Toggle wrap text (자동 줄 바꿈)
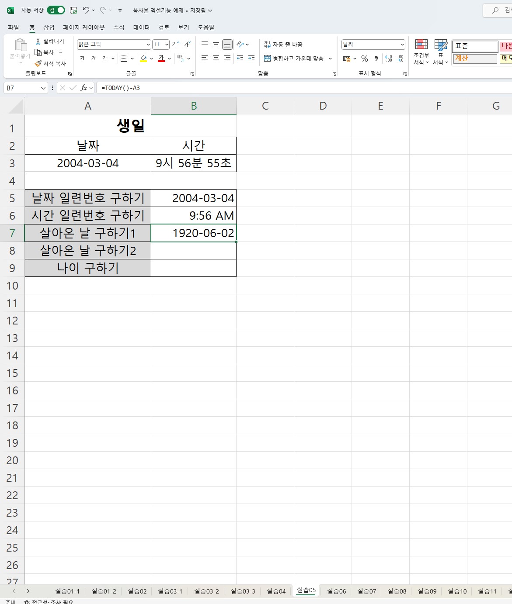The width and height of the screenshot is (512, 604). pos(283,45)
